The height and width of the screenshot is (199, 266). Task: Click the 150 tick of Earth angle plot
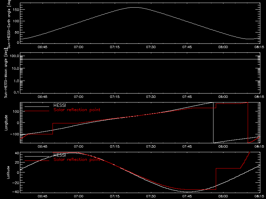tap(16, 10)
